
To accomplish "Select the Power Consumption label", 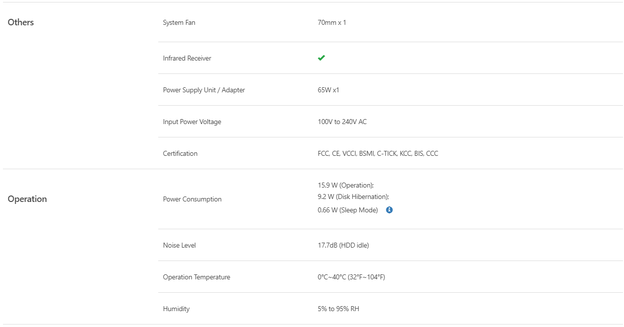I will coord(192,199).
